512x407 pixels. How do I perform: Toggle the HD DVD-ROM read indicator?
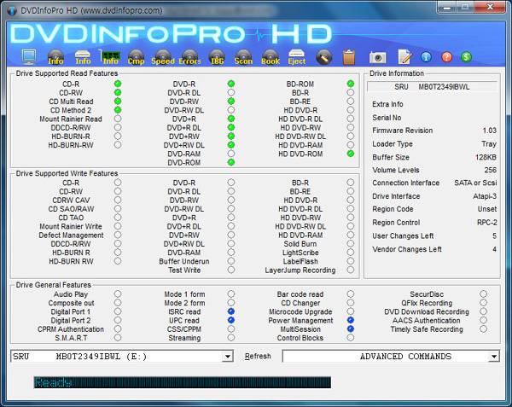click(x=351, y=154)
